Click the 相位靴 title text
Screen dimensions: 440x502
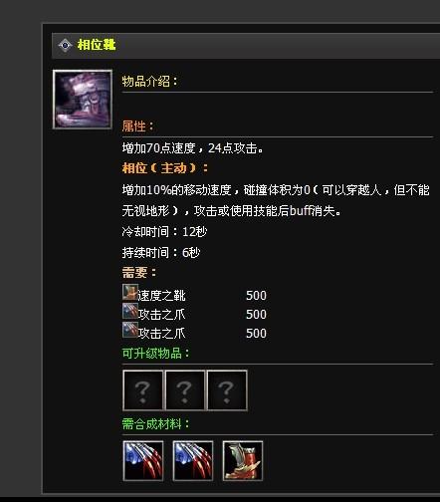pos(97,45)
